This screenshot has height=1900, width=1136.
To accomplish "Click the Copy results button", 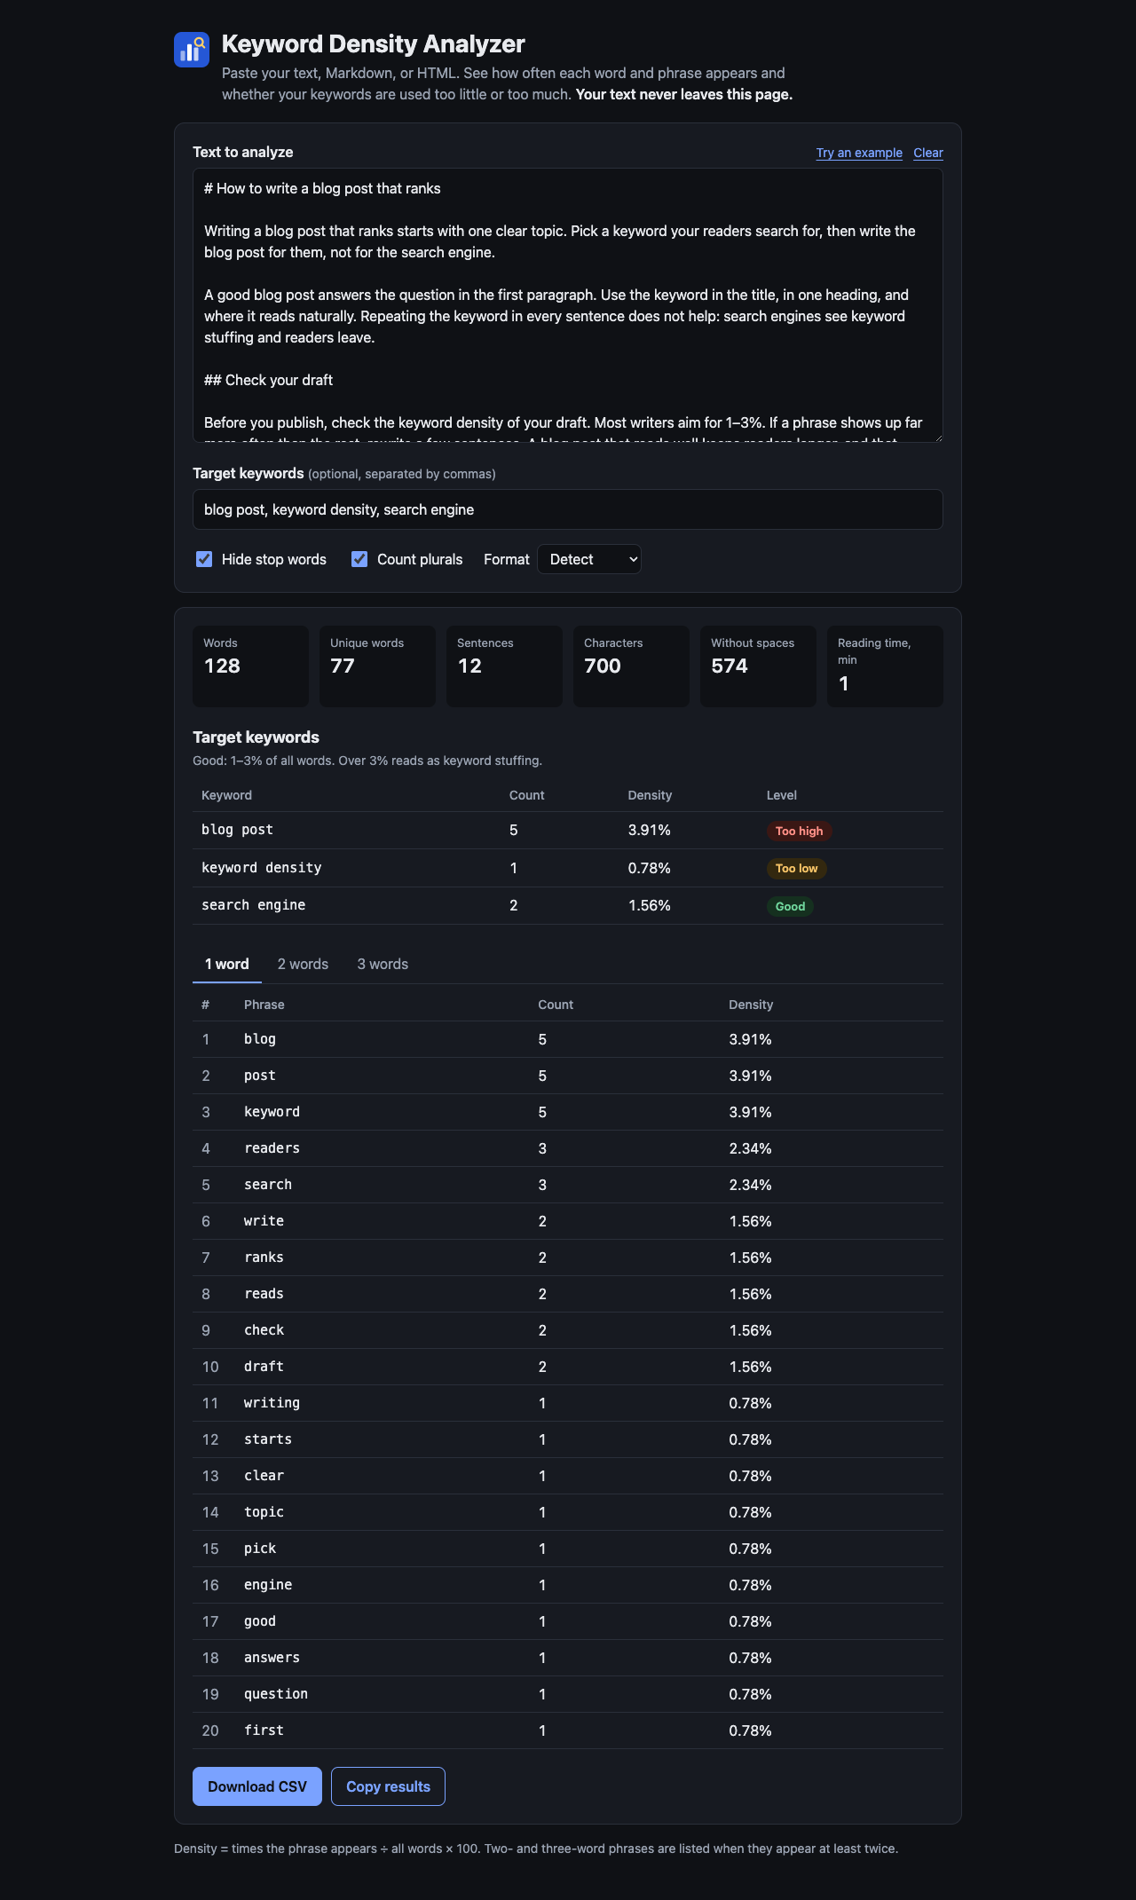I will [x=388, y=1786].
